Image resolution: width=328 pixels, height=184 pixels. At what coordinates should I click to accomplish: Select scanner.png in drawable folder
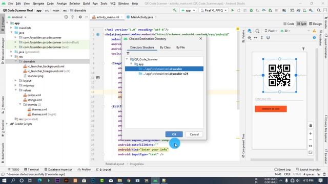tap(33, 76)
